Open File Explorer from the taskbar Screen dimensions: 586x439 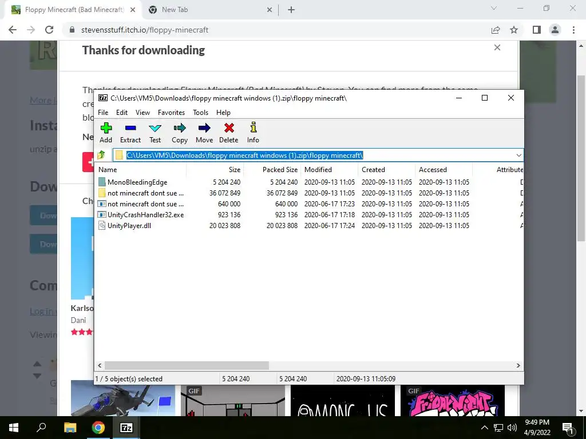(70, 428)
